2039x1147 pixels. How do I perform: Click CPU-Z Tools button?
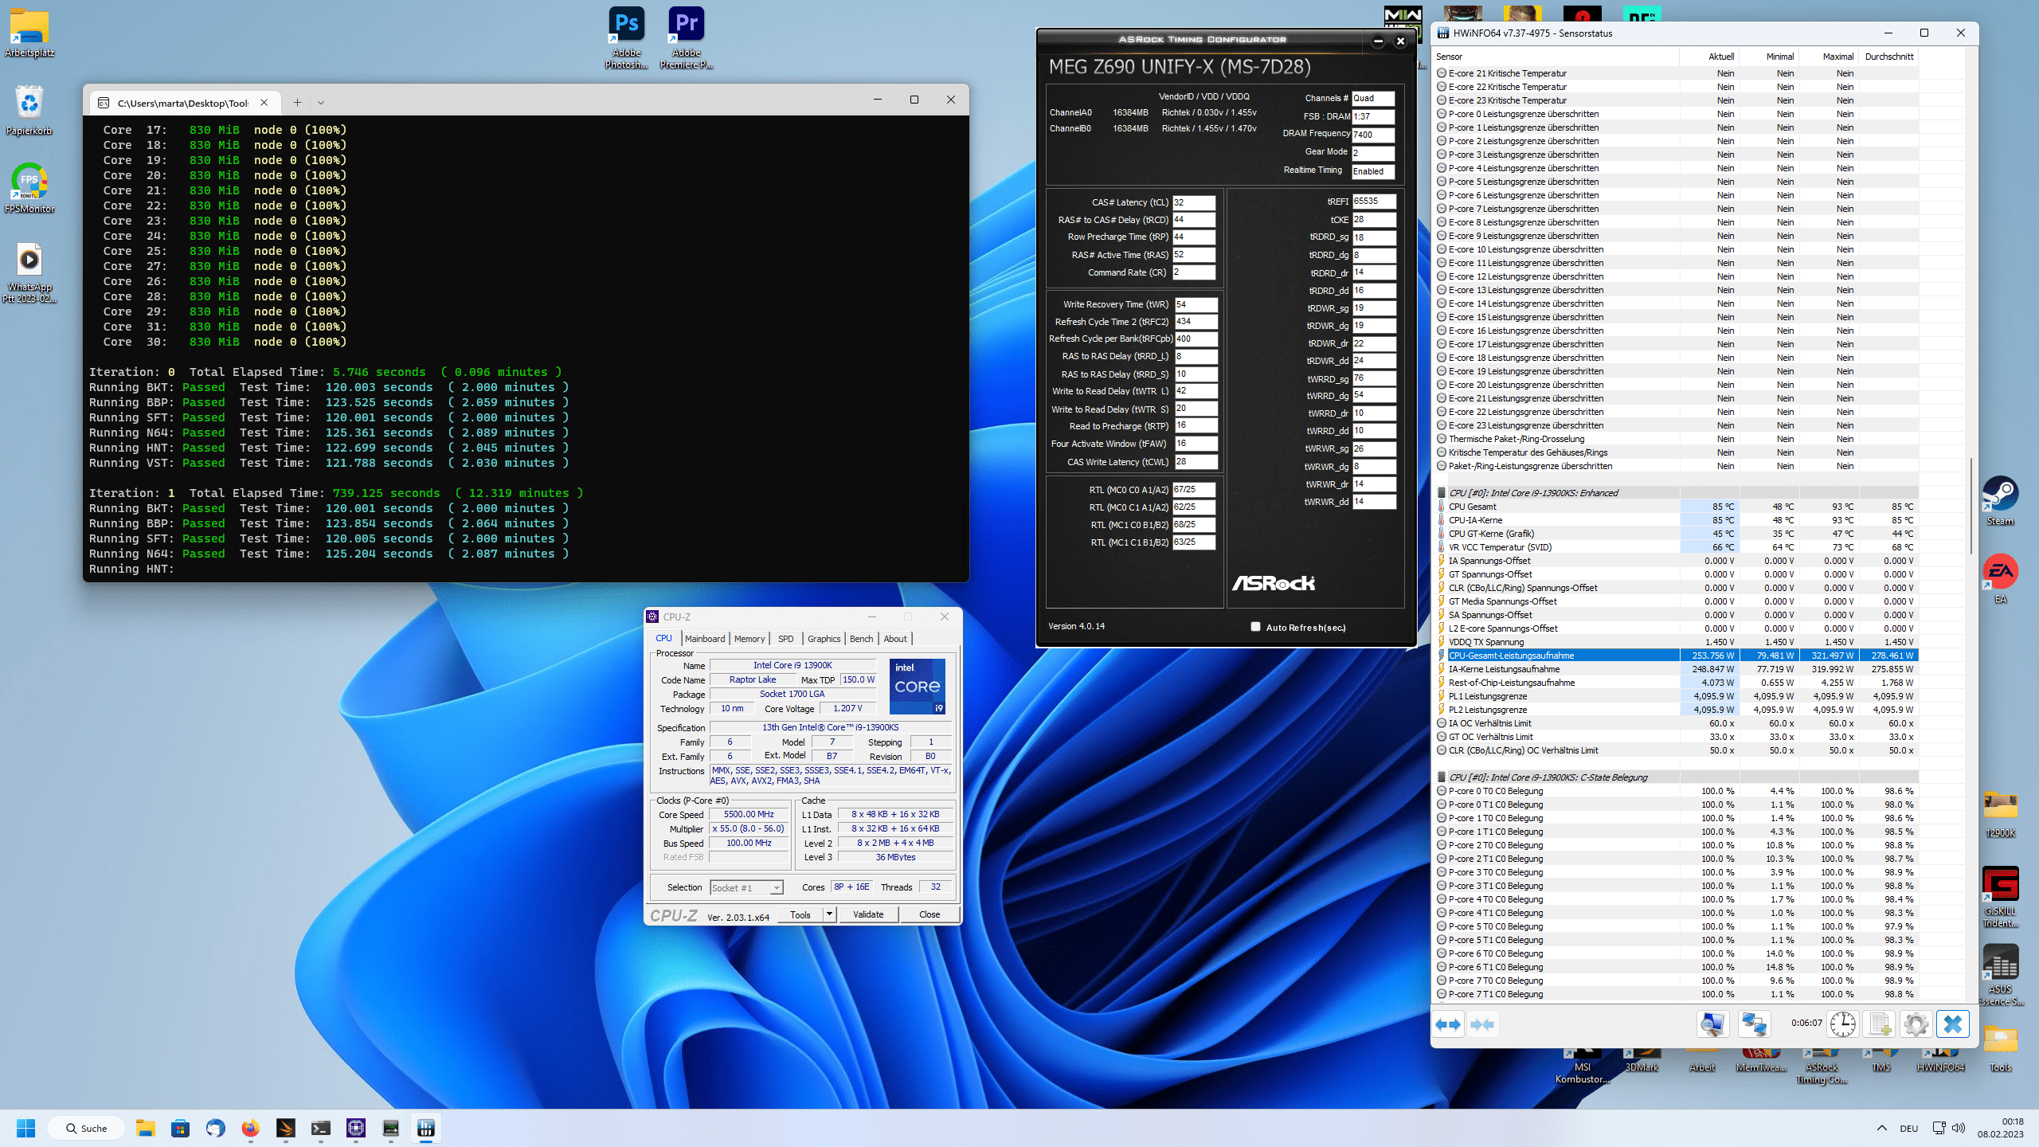800,914
